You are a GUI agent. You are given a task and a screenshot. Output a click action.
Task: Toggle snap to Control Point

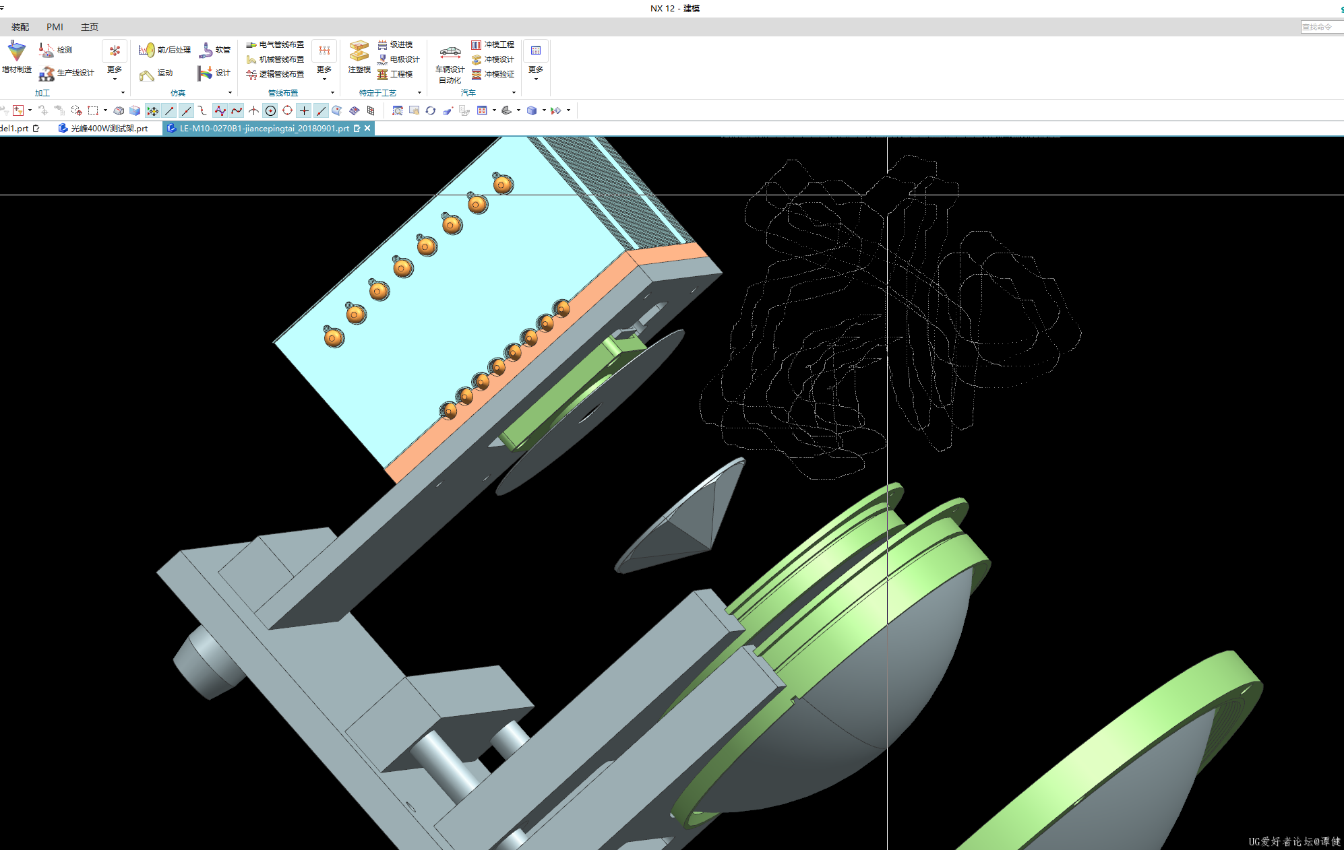coord(203,110)
